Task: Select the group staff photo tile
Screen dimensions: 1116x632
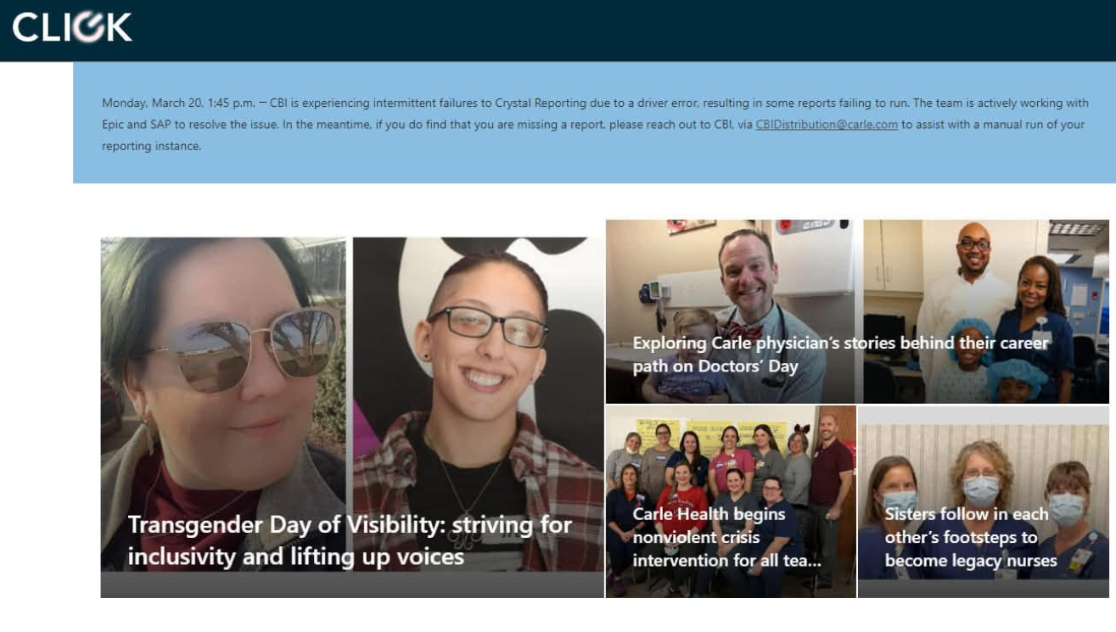Action: [731, 501]
